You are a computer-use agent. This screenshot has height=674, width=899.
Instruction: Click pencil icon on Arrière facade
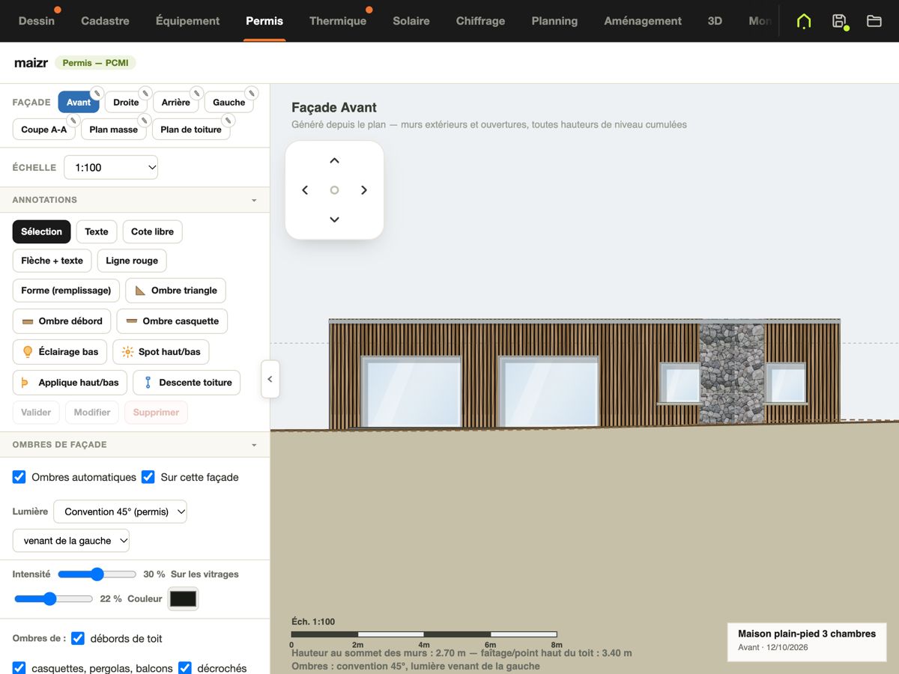tap(196, 94)
